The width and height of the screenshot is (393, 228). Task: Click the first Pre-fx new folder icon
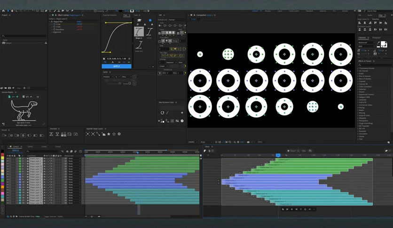(x=4, y=135)
